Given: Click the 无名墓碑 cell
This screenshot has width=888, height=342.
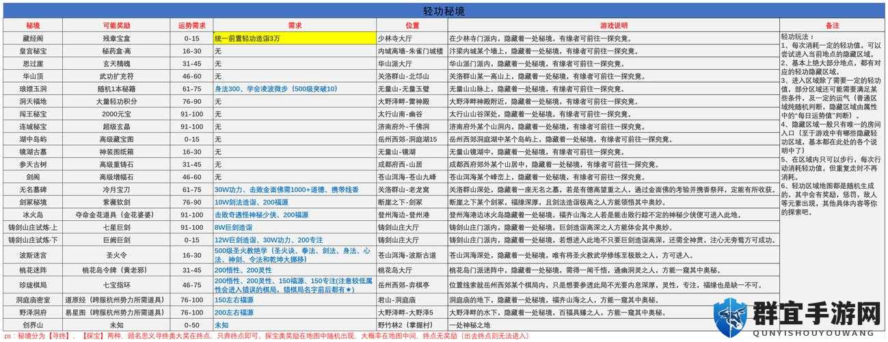Looking at the screenshot, I should pyautogui.click(x=33, y=189).
